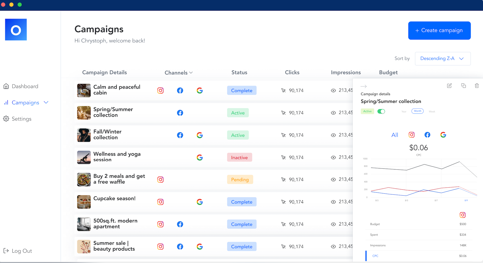Click Pending status of Buy 2 meals row

[x=240, y=180]
